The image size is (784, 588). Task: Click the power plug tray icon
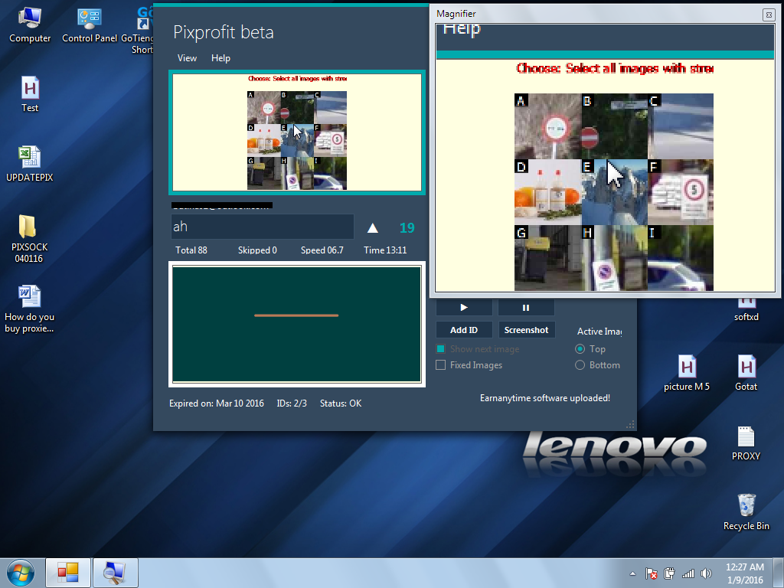pyautogui.click(x=669, y=573)
